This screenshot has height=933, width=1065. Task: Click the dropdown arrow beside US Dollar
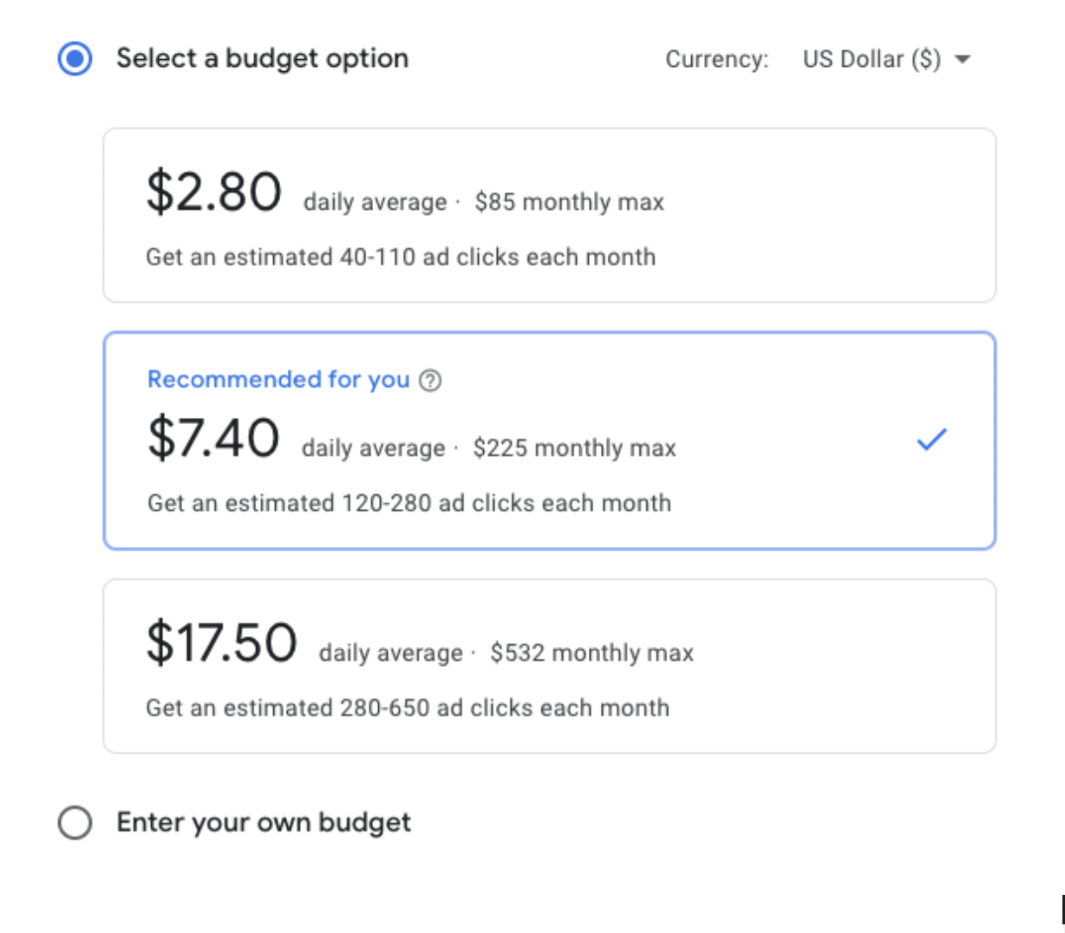pyautogui.click(x=963, y=59)
